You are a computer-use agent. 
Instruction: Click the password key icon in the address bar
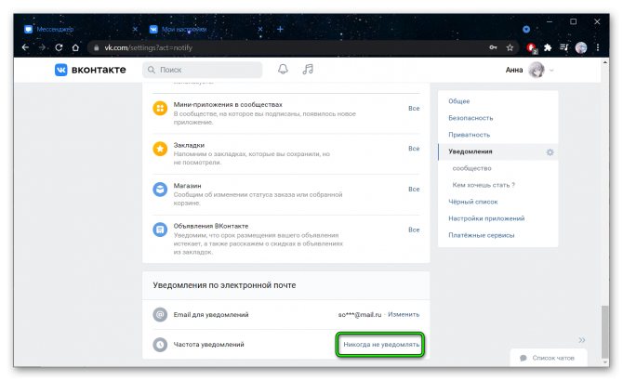(x=493, y=47)
